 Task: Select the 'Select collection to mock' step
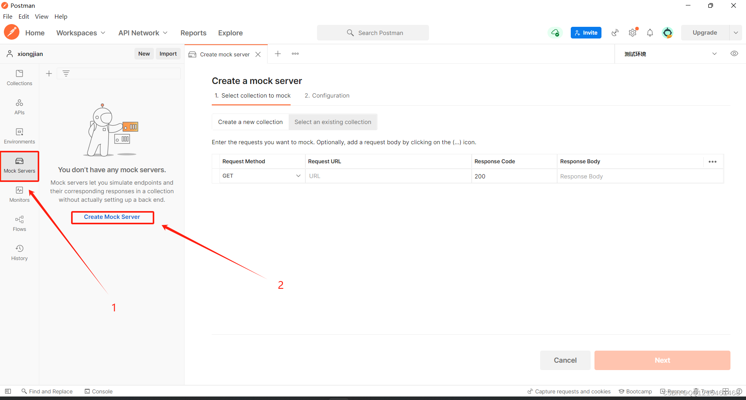pyautogui.click(x=253, y=96)
